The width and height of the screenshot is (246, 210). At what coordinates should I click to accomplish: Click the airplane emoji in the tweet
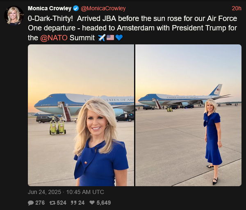tap(102, 38)
